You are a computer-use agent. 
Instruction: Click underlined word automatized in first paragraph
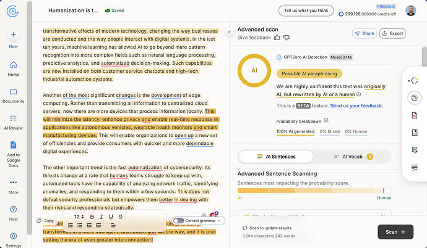[115, 63]
